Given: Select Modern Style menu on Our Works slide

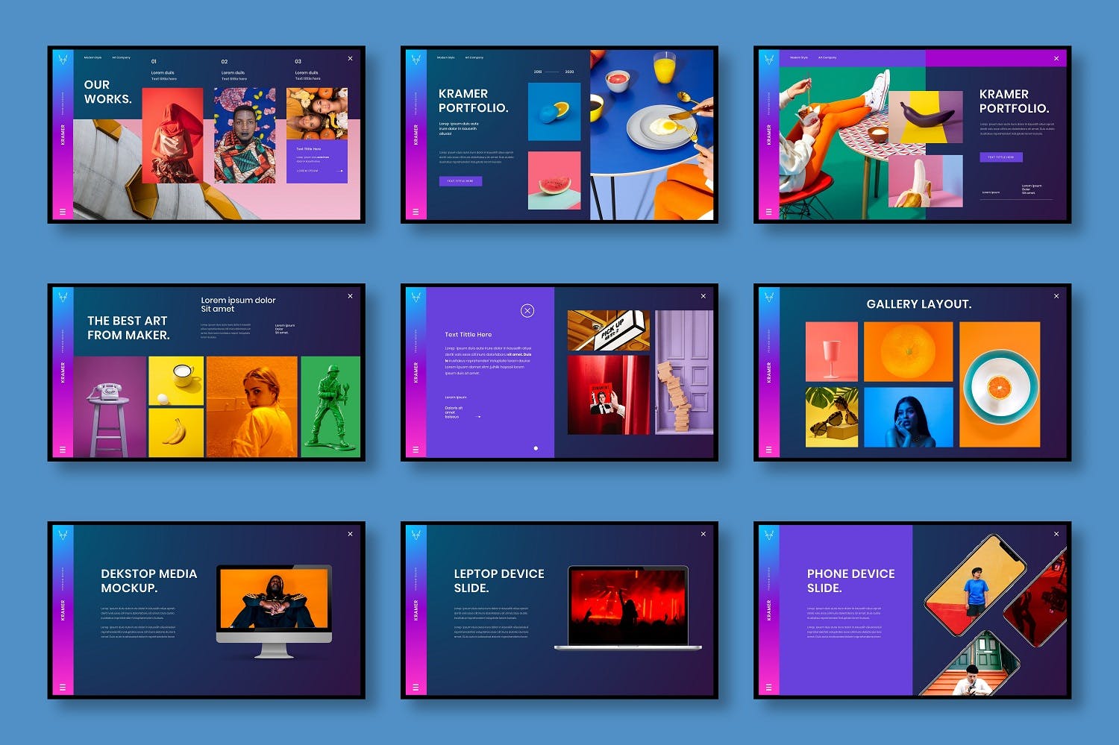Looking at the screenshot, I should [x=93, y=57].
